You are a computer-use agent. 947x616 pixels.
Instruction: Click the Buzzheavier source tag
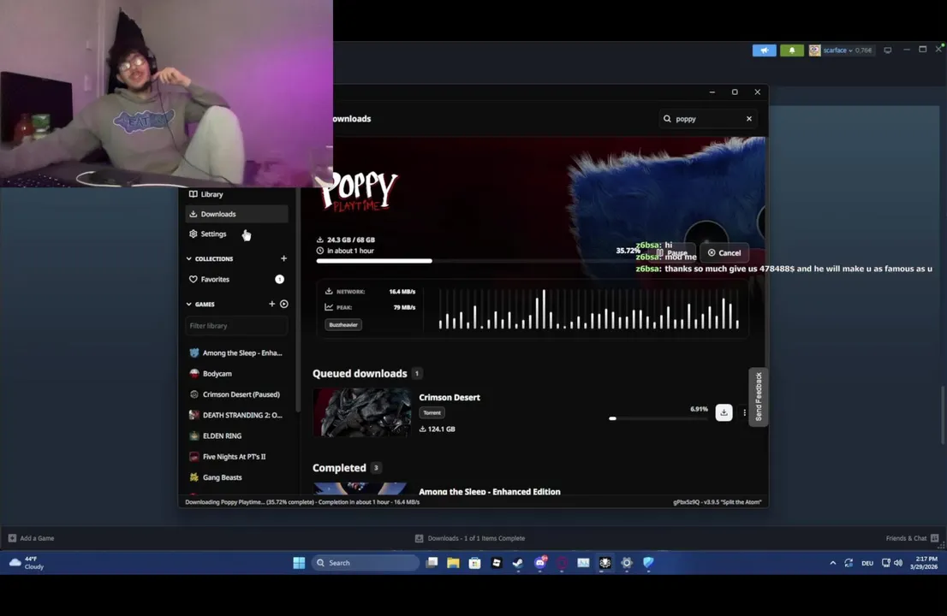(343, 324)
